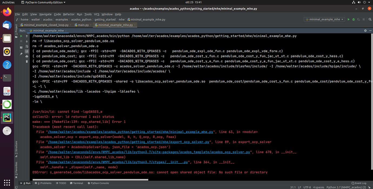The width and height of the screenshot is (373, 189).
Task: Open the Run menu
Action: click(79, 14)
